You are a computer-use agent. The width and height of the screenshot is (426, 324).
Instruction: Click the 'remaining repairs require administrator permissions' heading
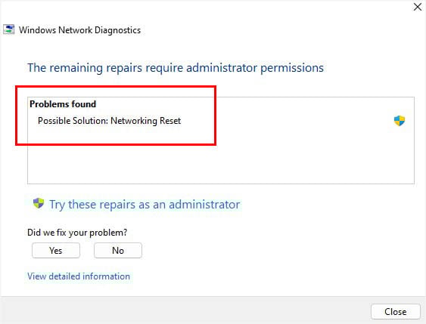click(176, 68)
